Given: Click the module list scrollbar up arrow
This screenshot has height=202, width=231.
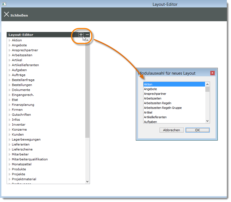Looking at the screenshot, I should tap(208, 84).
